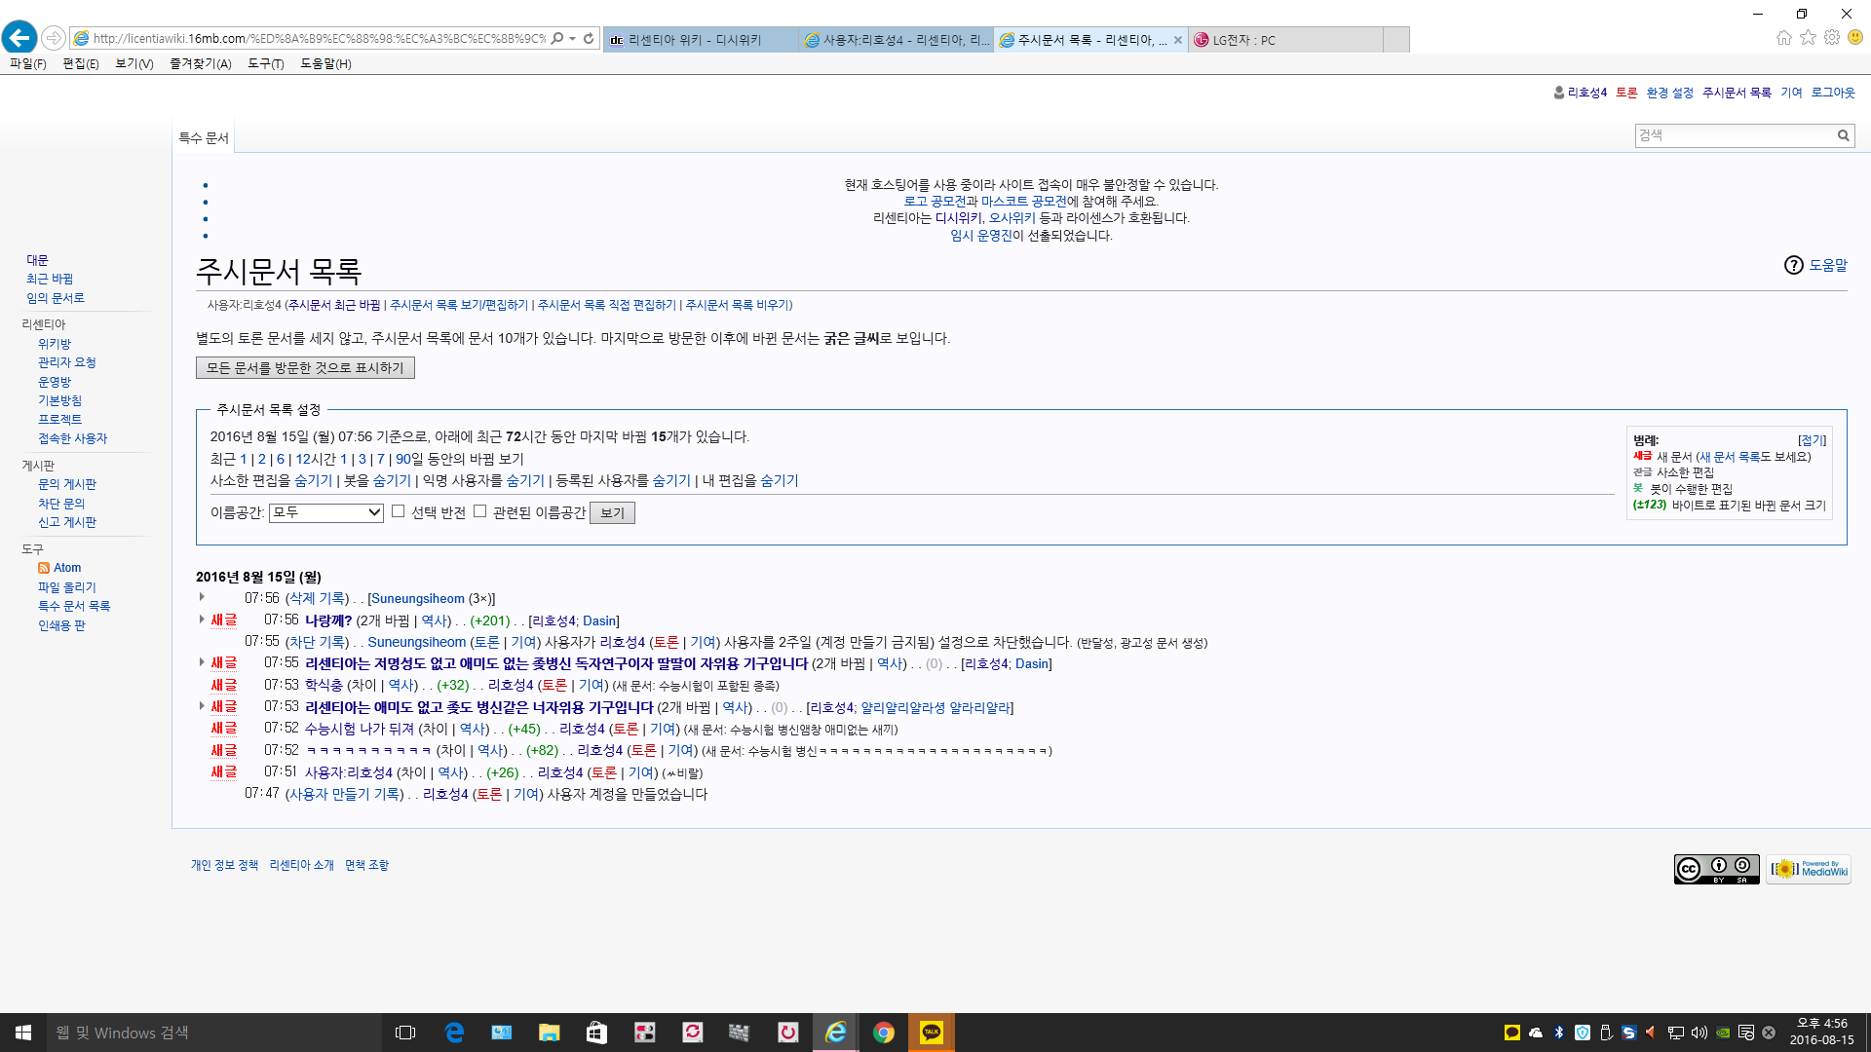The height and width of the screenshot is (1052, 1871).
Task: Open the 이름공간 dropdown set to 모두
Action: pyautogui.click(x=325, y=512)
